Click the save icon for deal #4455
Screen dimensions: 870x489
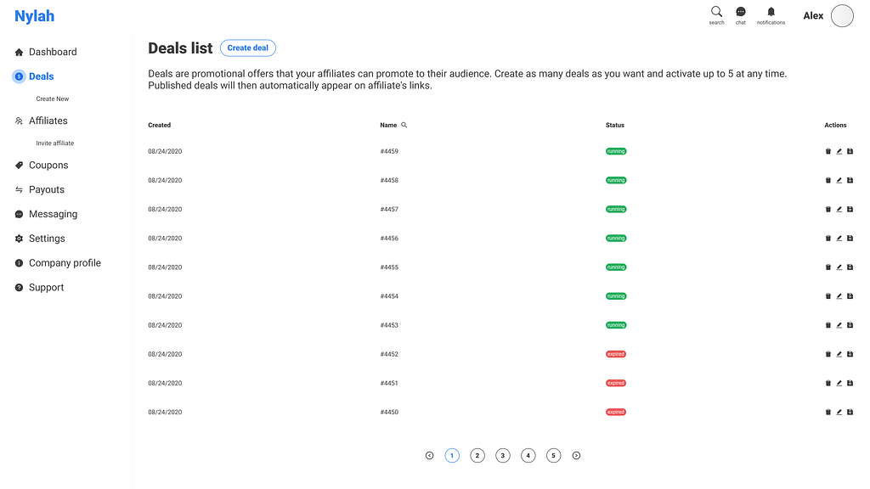click(x=850, y=267)
